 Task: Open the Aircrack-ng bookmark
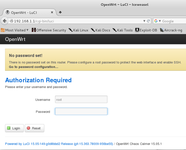pyautogui.click(x=171, y=30)
